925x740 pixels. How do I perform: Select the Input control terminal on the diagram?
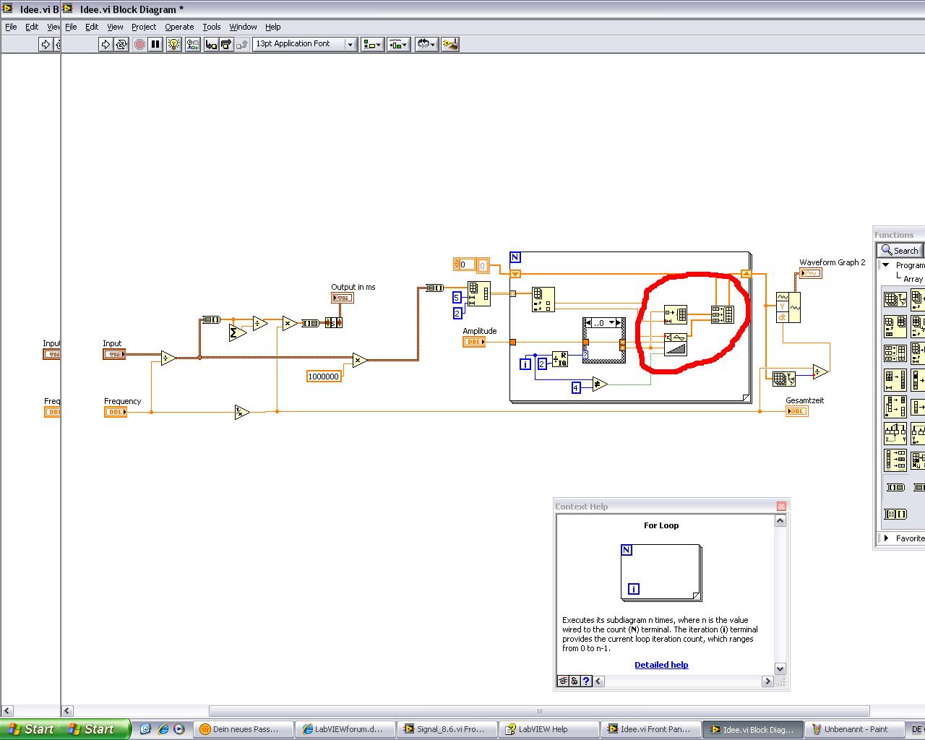coord(114,354)
